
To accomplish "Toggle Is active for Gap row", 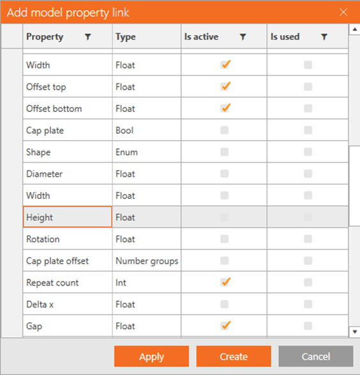I will coord(225,326).
